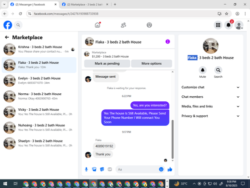Open the Vicky conversation
The height and width of the screenshot is (188, 250).
click(39, 112)
